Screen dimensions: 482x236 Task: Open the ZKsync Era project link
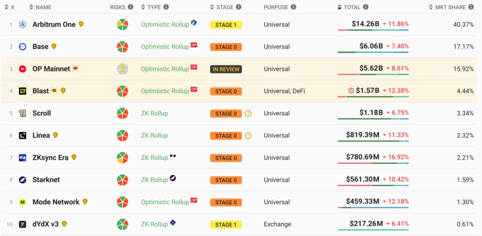click(x=50, y=158)
